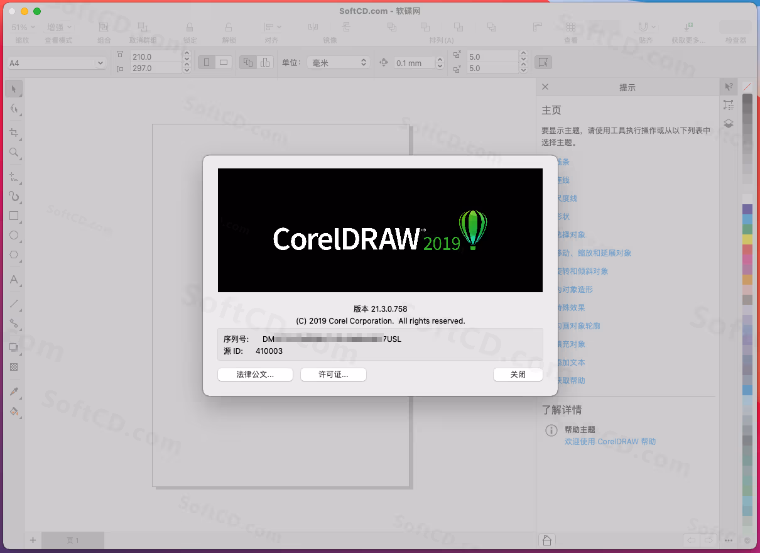Select the Freehand drawing tool
This screenshot has width=760, height=553.
click(14, 177)
